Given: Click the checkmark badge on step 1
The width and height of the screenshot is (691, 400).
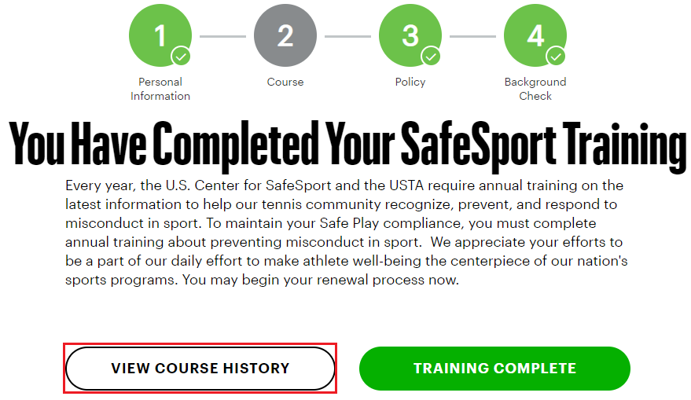Looking at the screenshot, I should coord(182,57).
